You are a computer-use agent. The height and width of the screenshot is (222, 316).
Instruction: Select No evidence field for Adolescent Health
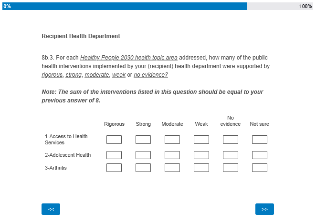(x=231, y=155)
